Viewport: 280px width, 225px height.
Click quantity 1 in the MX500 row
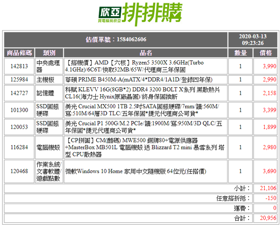pyautogui.click(x=240, y=110)
